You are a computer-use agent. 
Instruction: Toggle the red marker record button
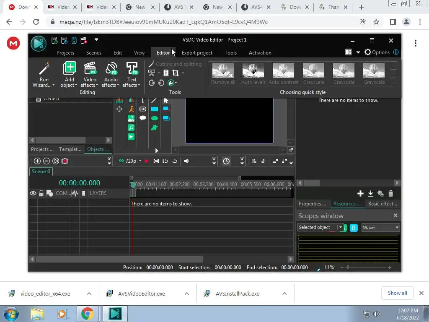click(65, 161)
